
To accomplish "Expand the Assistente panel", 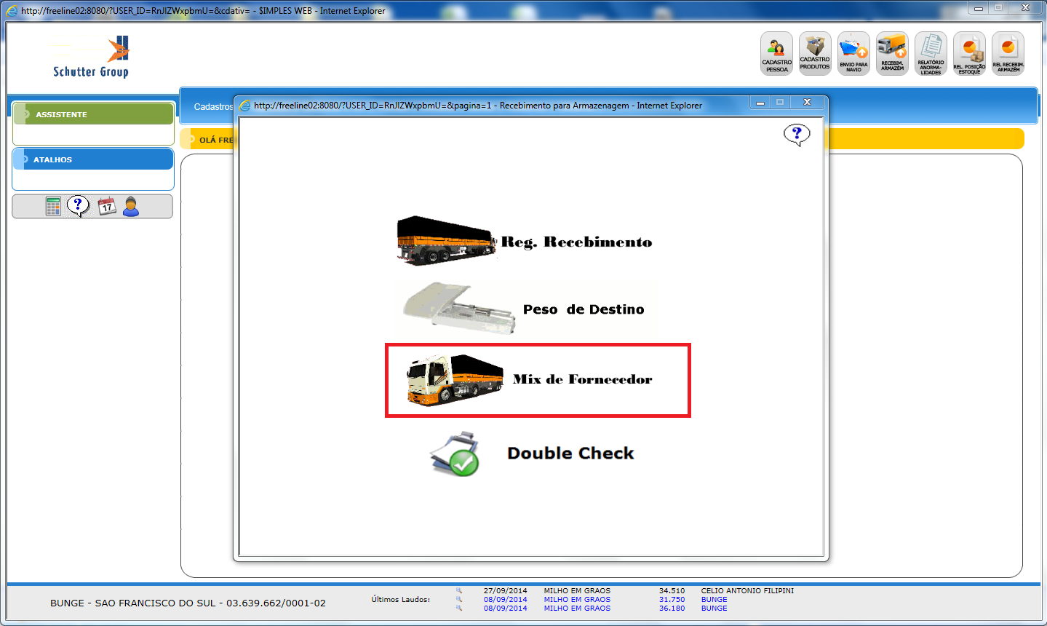I will [93, 114].
